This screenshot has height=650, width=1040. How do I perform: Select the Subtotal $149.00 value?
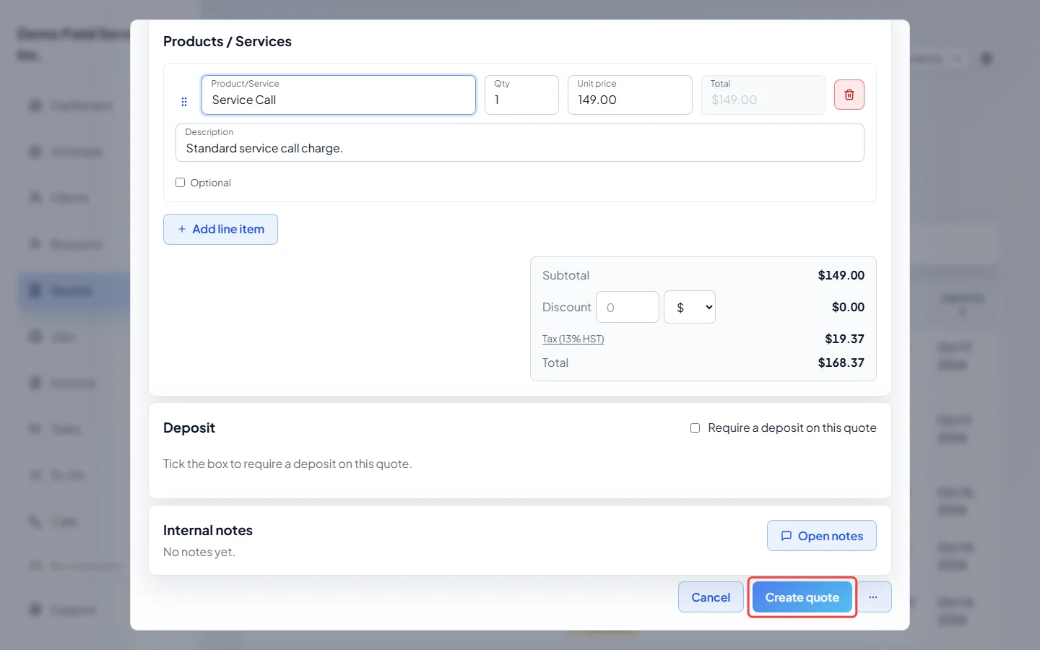pos(841,275)
